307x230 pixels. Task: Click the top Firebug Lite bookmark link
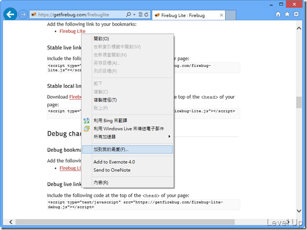[72, 31]
